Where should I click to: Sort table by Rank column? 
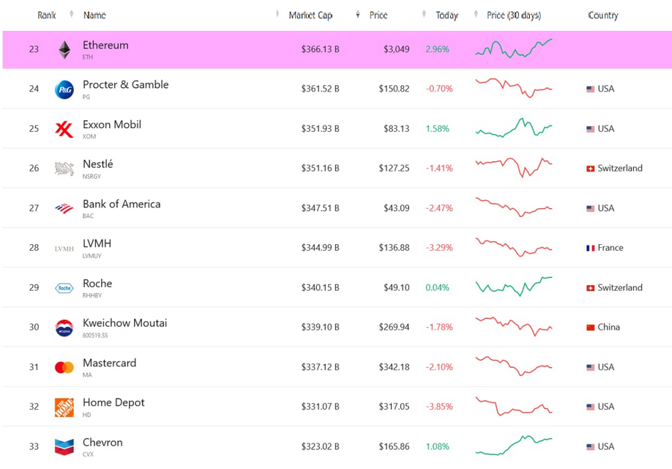tap(47, 15)
